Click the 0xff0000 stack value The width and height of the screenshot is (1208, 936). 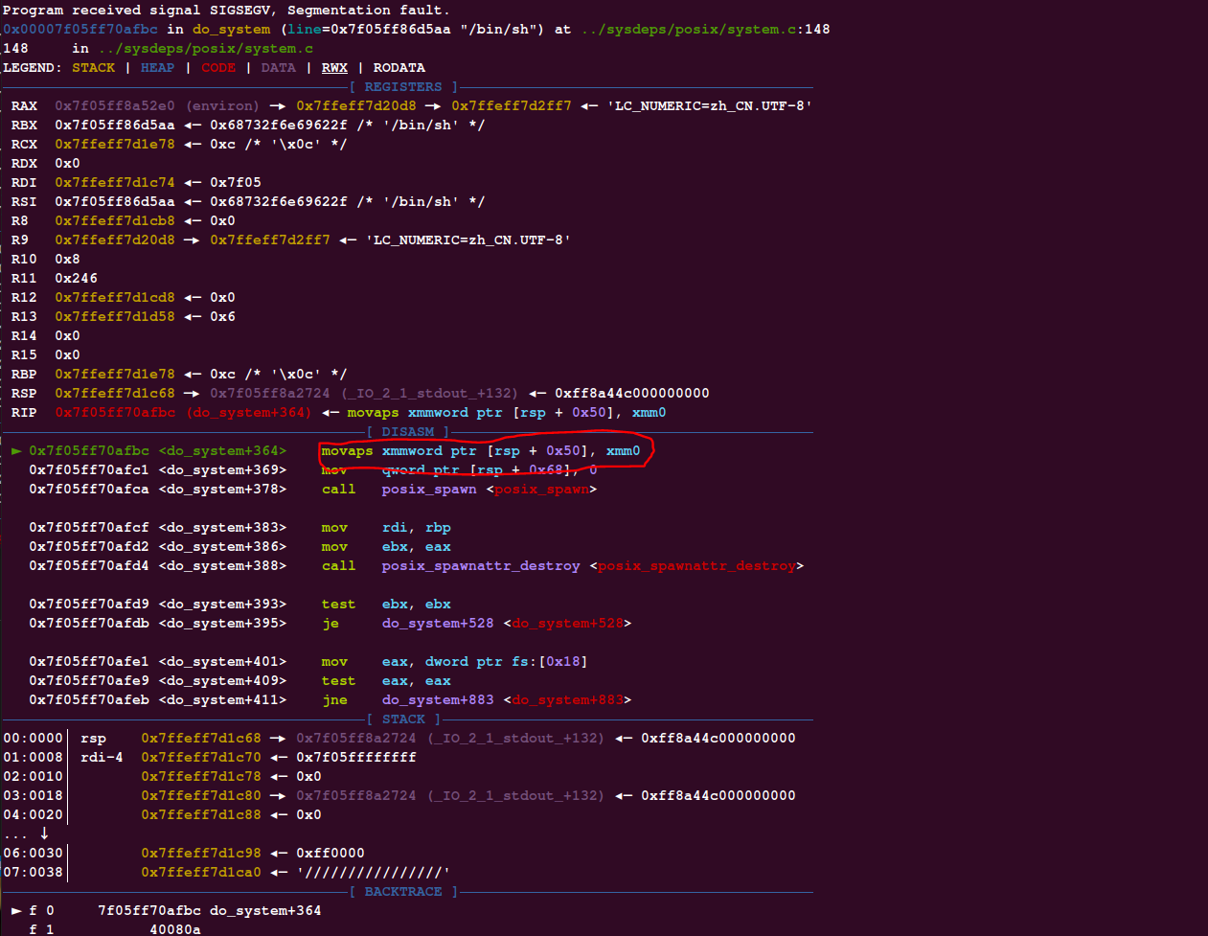tap(330, 854)
